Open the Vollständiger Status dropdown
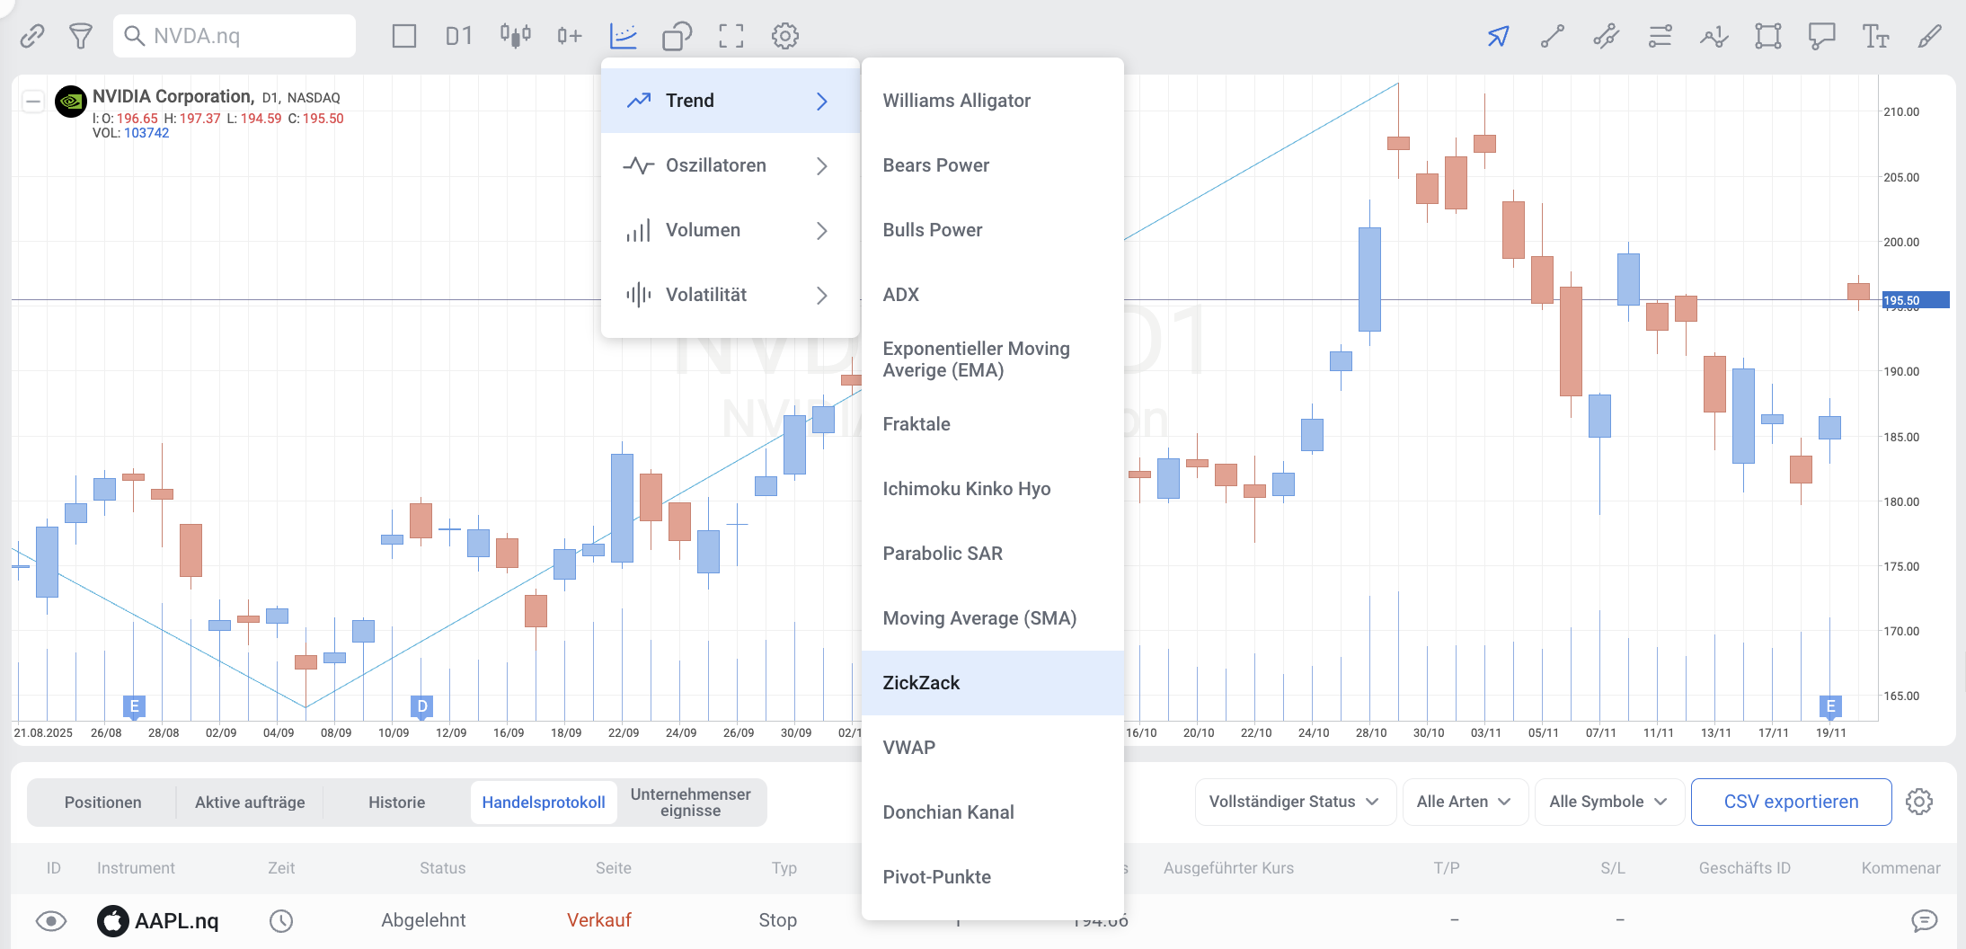1966x949 pixels. (1295, 802)
